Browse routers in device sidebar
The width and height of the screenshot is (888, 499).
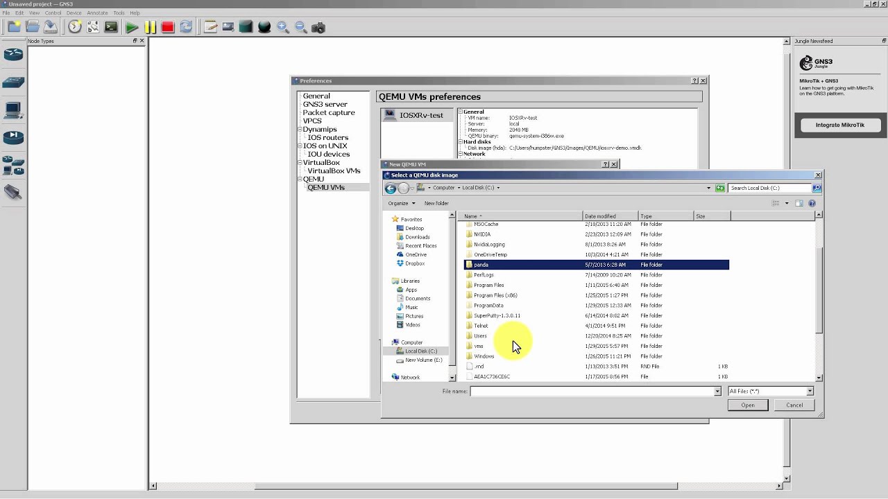pos(13,55)
